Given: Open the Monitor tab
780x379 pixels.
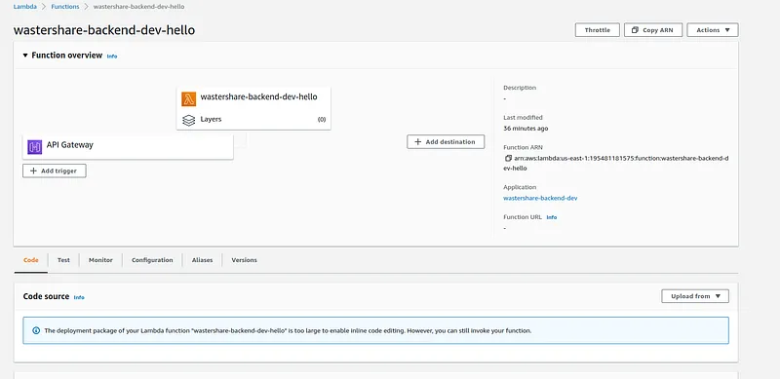Looking at the screenshot, I should click(x=100, y=260).
